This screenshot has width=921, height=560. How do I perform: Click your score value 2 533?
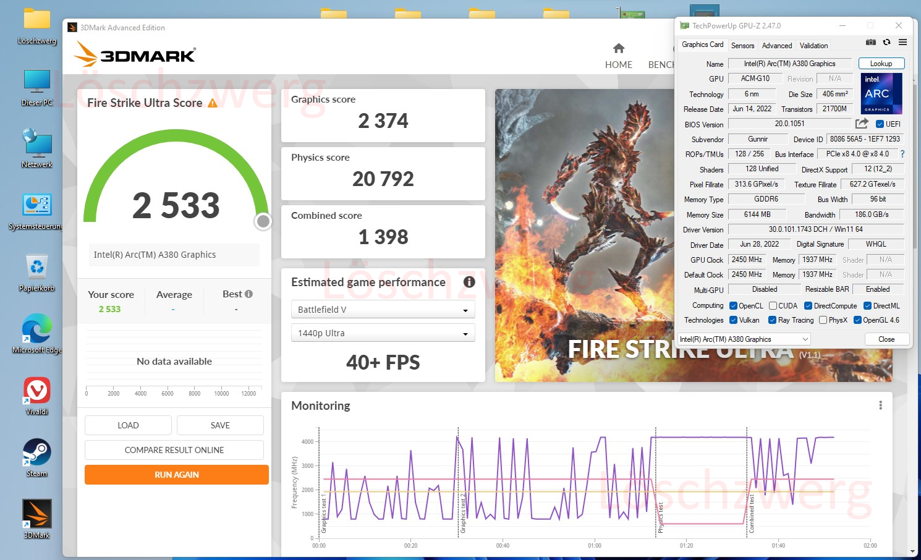pyautogui.click(x=109, y=309)
